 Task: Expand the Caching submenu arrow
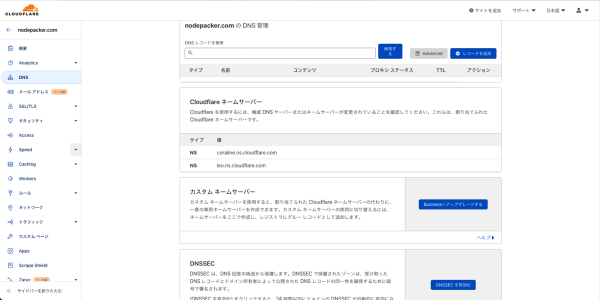click(76, 164)
